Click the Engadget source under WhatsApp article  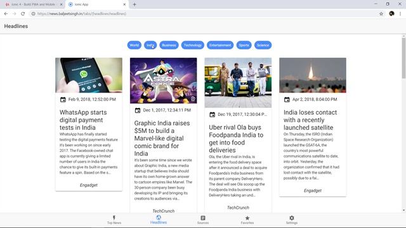(x=89, y=185)
